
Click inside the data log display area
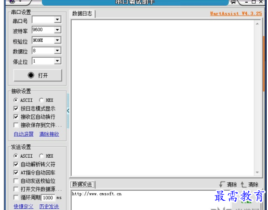click(x=163, y=98)
